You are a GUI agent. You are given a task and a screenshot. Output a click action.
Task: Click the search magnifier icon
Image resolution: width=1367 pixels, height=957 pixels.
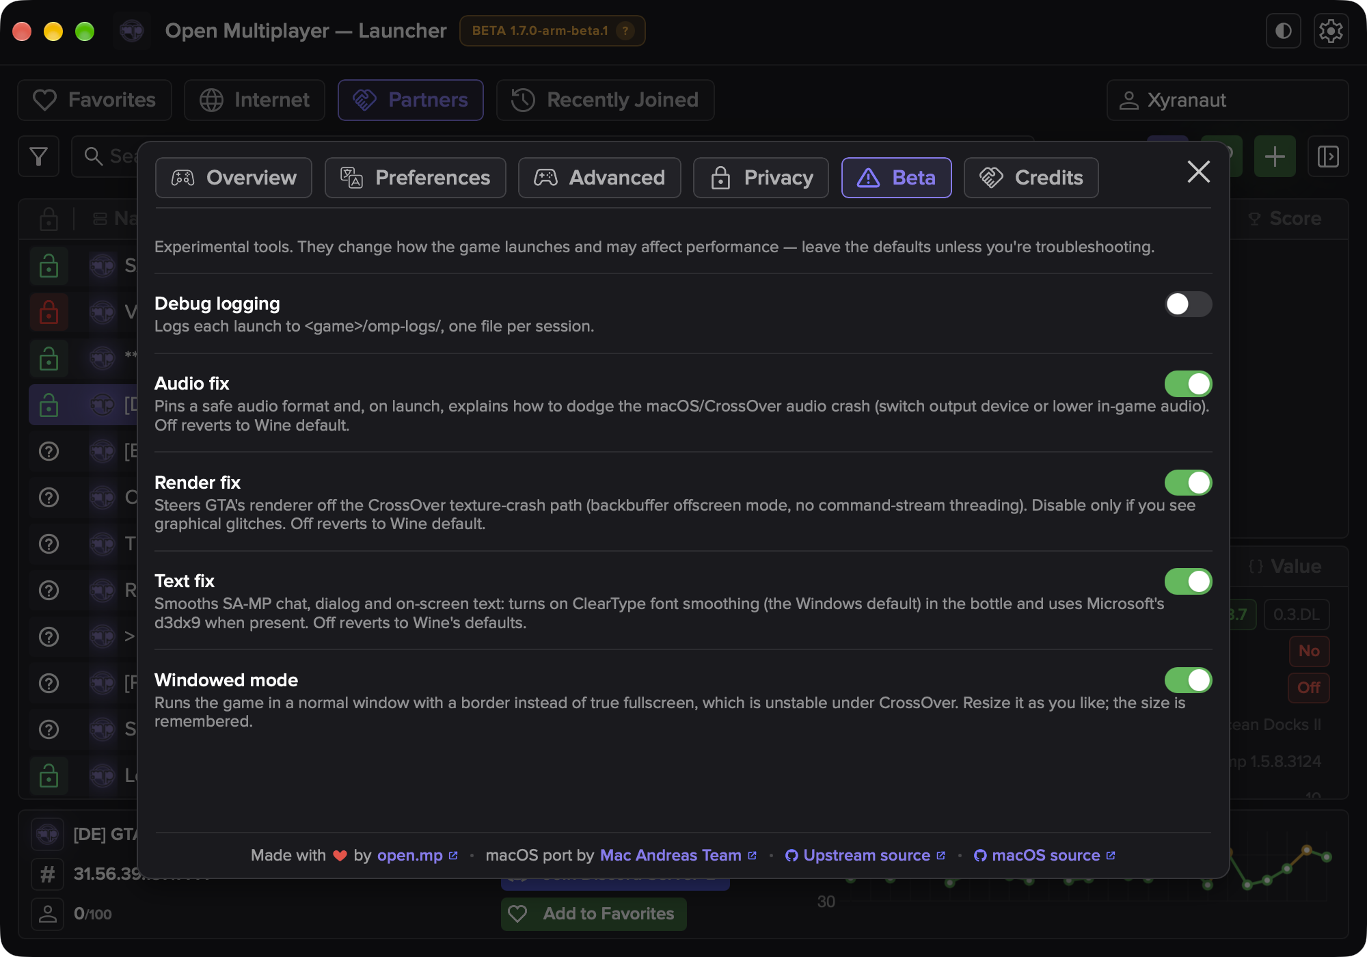point(93,157)
